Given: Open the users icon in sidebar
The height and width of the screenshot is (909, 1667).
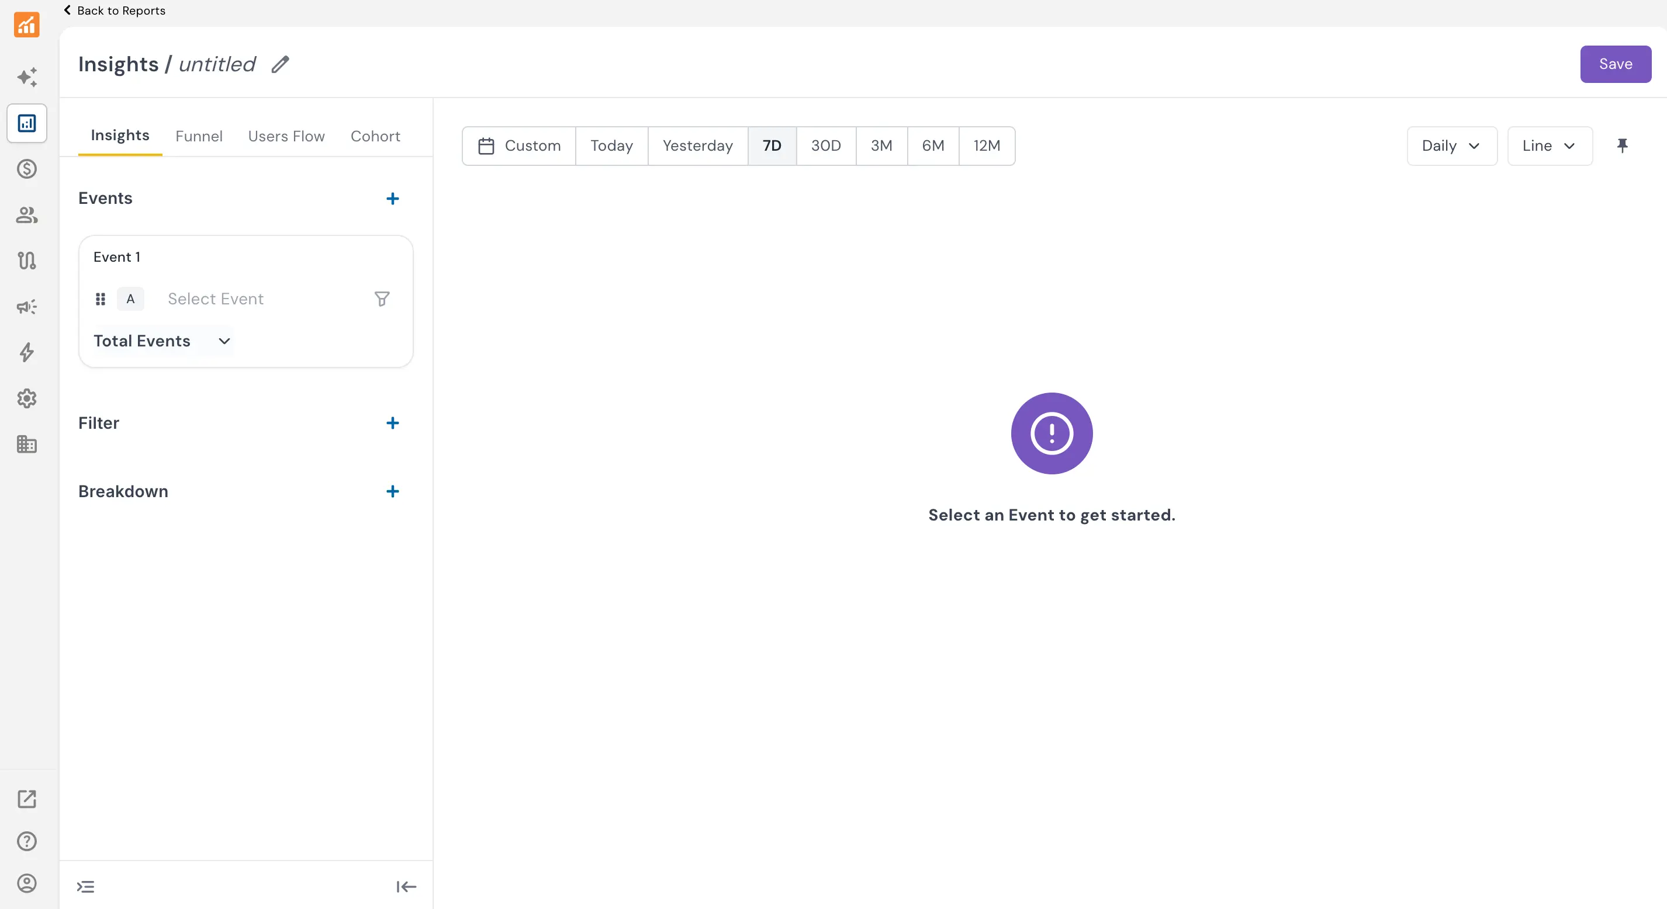Looking at the screenshot, I should tap(26, 215).
